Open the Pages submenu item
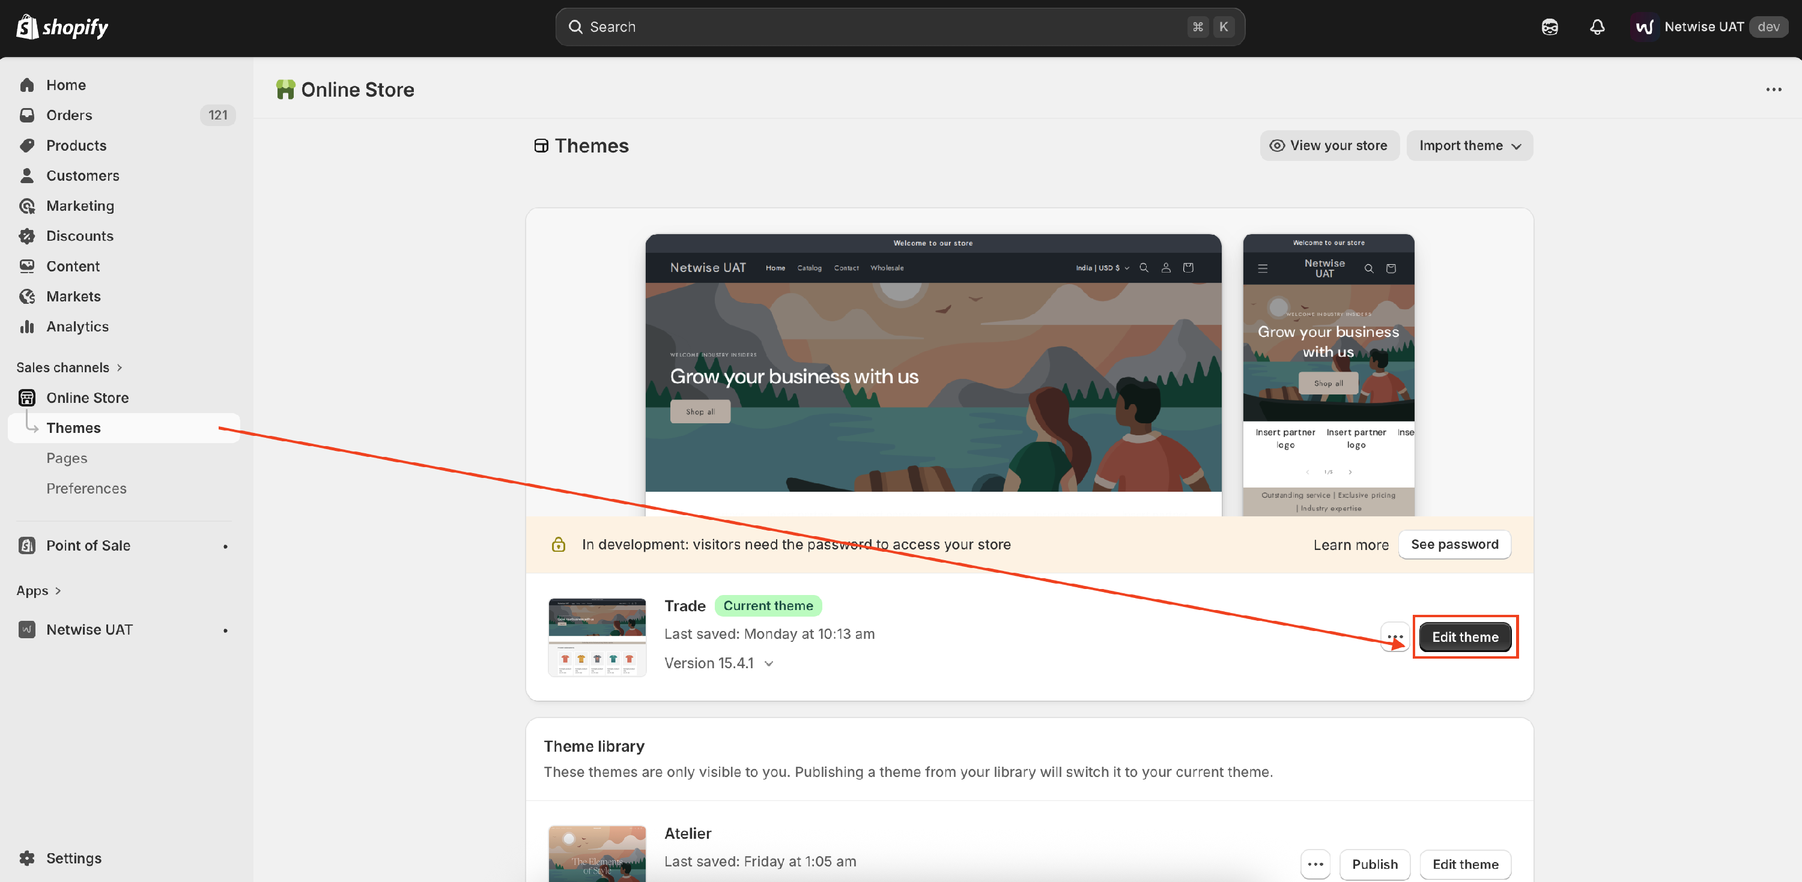 click(67, 458)
